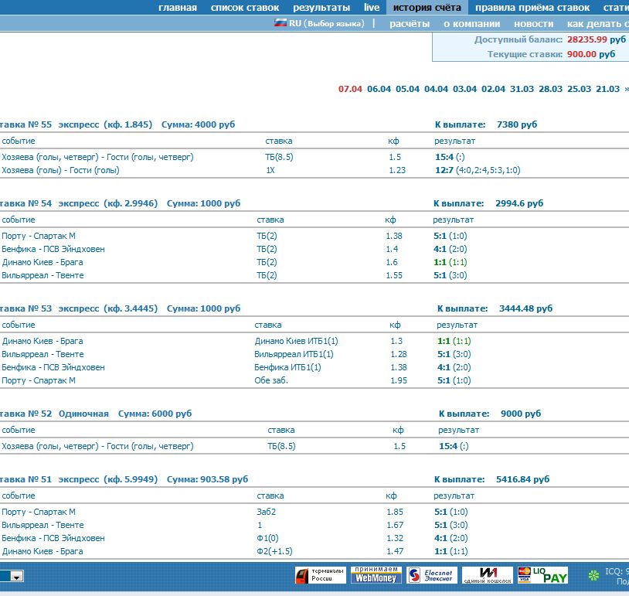
Task: Click the Ф1(0) stake in bet 51
Action: coord(267,538)
